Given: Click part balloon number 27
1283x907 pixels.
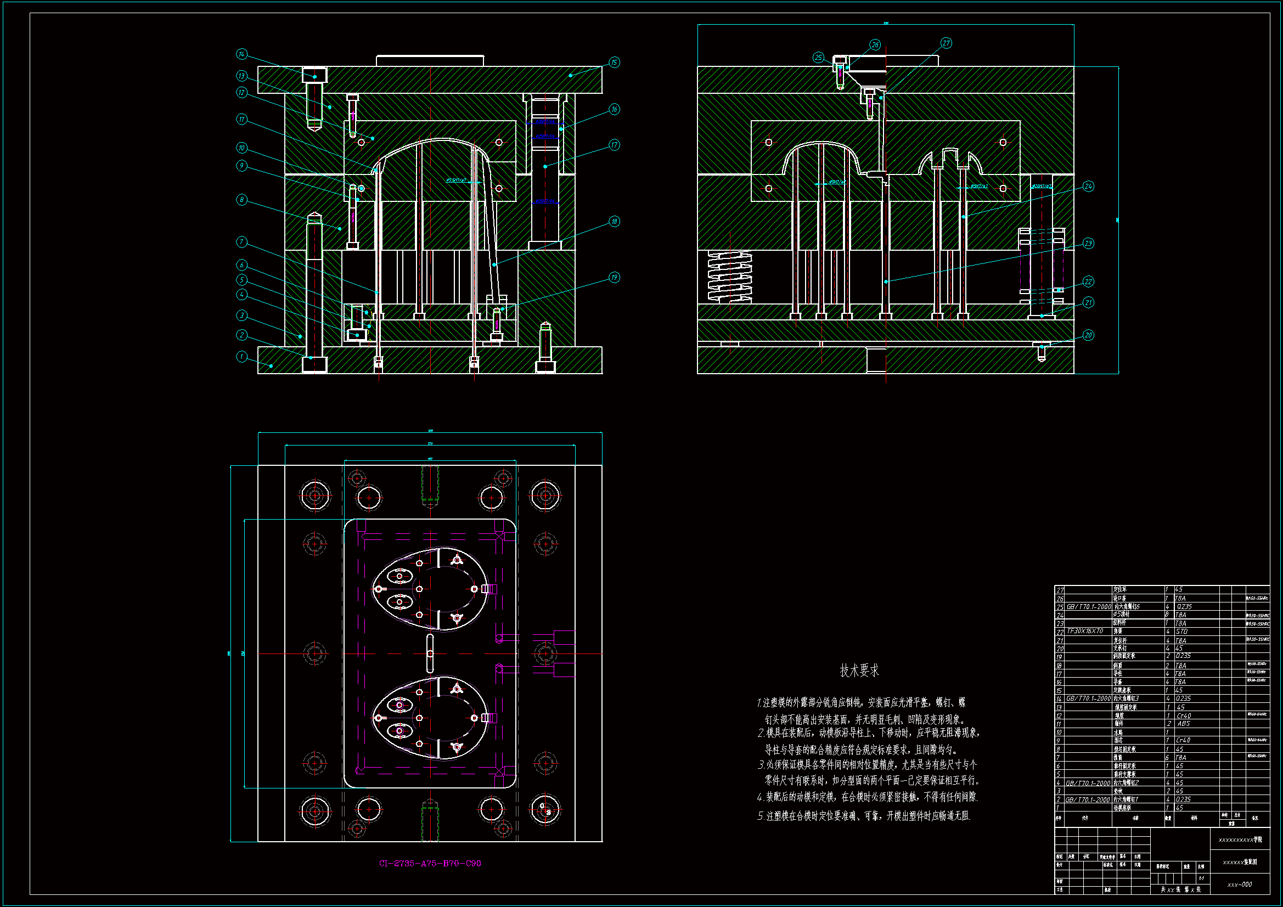Looking at the screenshot, I should pyautogui.click(x=946, y=43).
